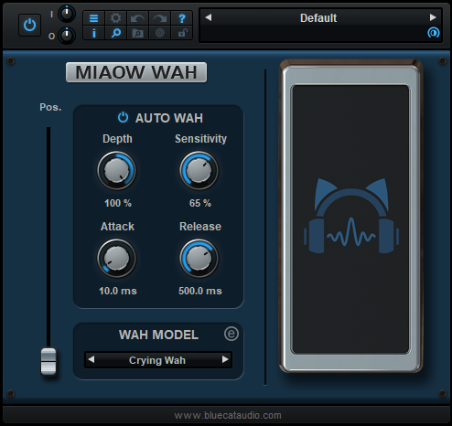
Task: Click the blue preset skin icon below arrow
Action: click(434, 32)
